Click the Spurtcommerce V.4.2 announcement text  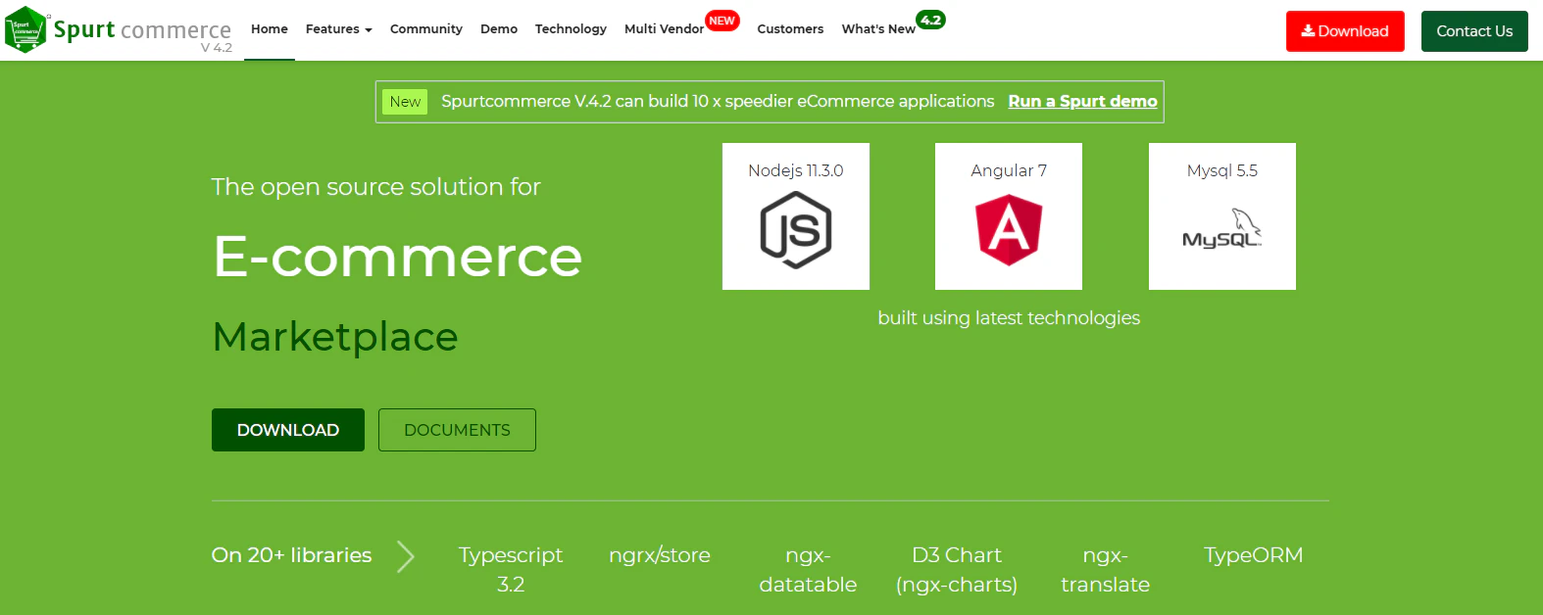[x=718, y=102]
